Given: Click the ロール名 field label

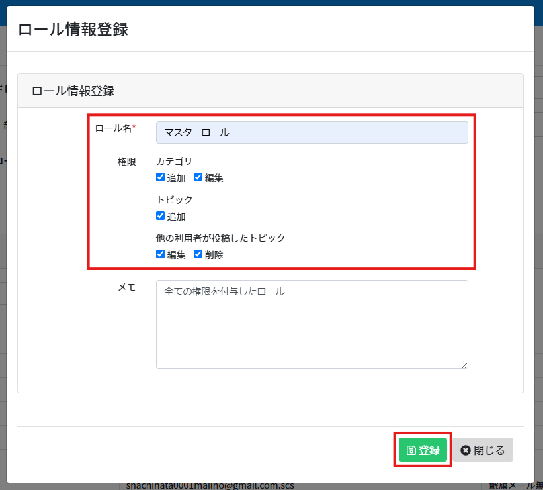Looking at the screenshot, I should click(114, 128).
